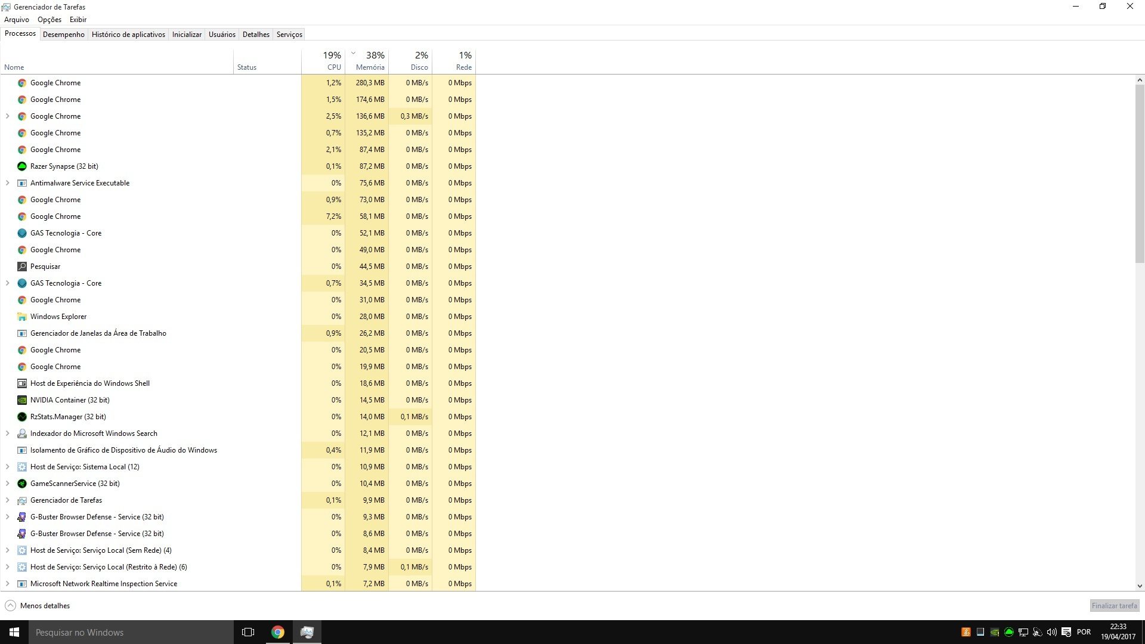Open the volume speaker tray icon
This screenshot has width=1145, height=644.
click(1052, 632)
